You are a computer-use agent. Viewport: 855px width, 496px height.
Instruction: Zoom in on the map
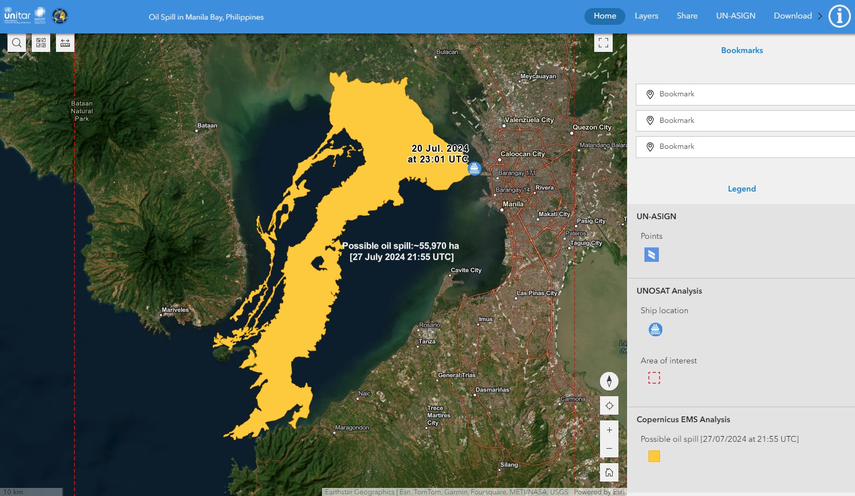point(609,430)
